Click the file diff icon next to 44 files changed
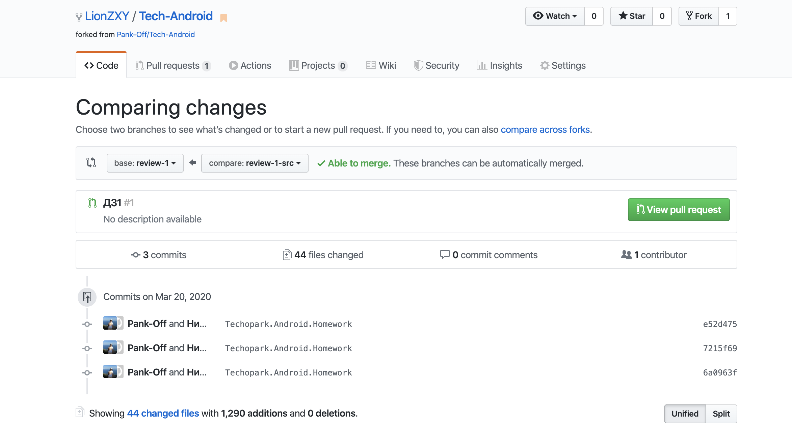The image size is (792, 424). [x=287, y=255]
